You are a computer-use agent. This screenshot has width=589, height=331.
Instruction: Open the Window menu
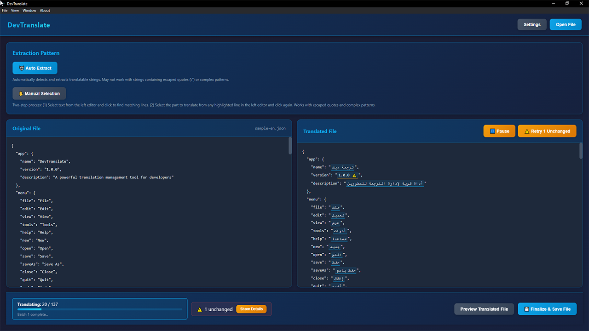click(29, 11)
